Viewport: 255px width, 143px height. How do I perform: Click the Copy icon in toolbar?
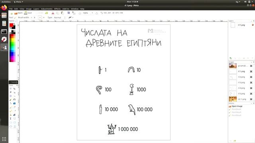point(57,13)
